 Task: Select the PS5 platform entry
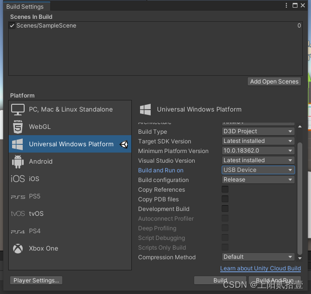click(70, 196)
